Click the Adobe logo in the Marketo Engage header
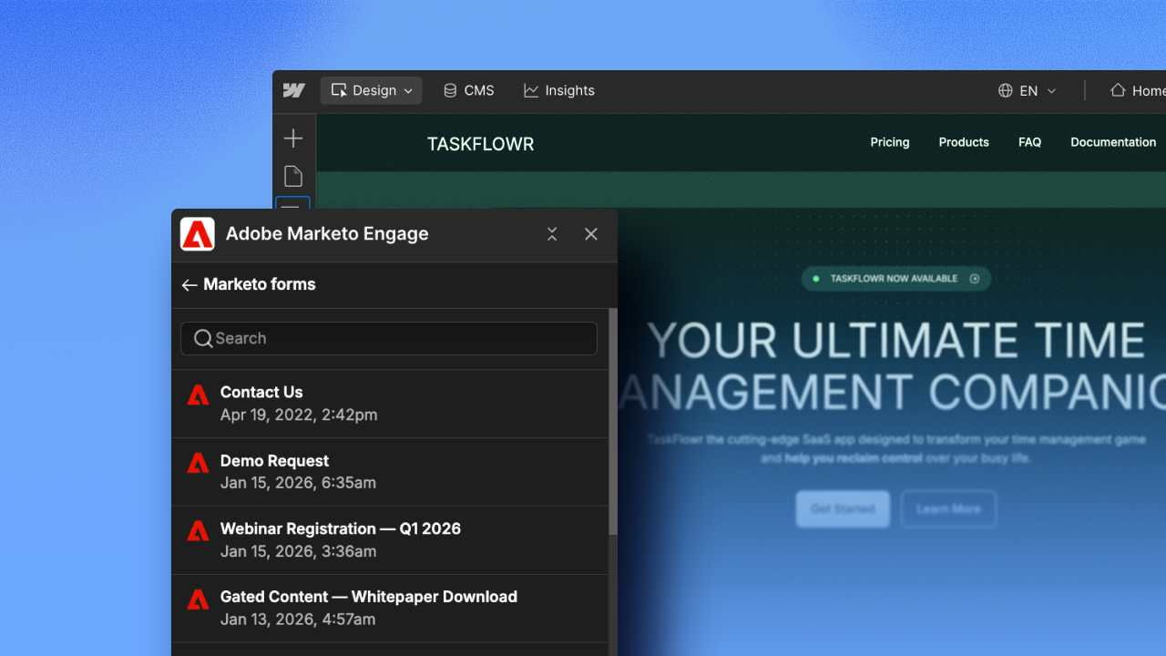 (x=197, y=234)
